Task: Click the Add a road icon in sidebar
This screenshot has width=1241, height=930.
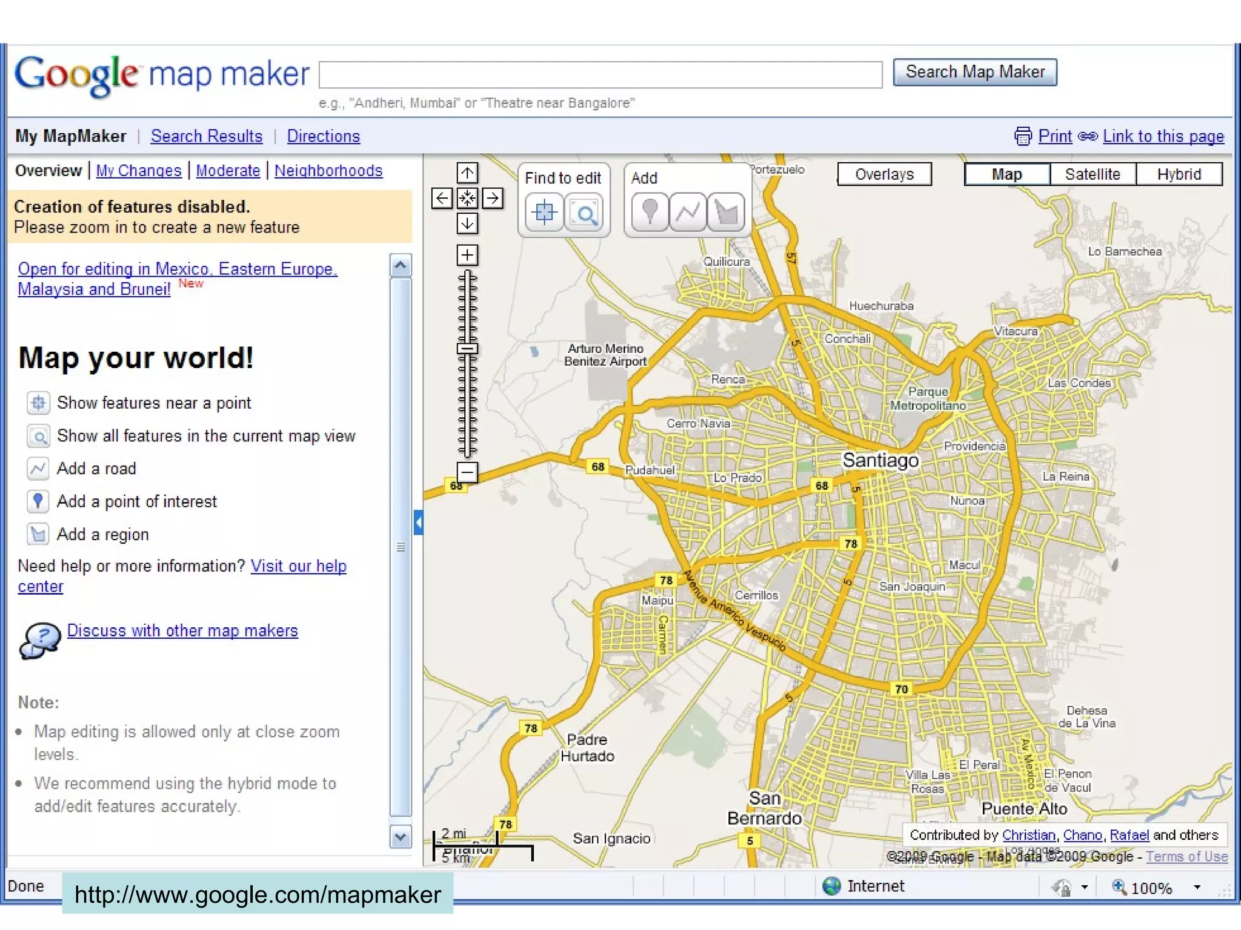Action: click(x=38, y=468)
